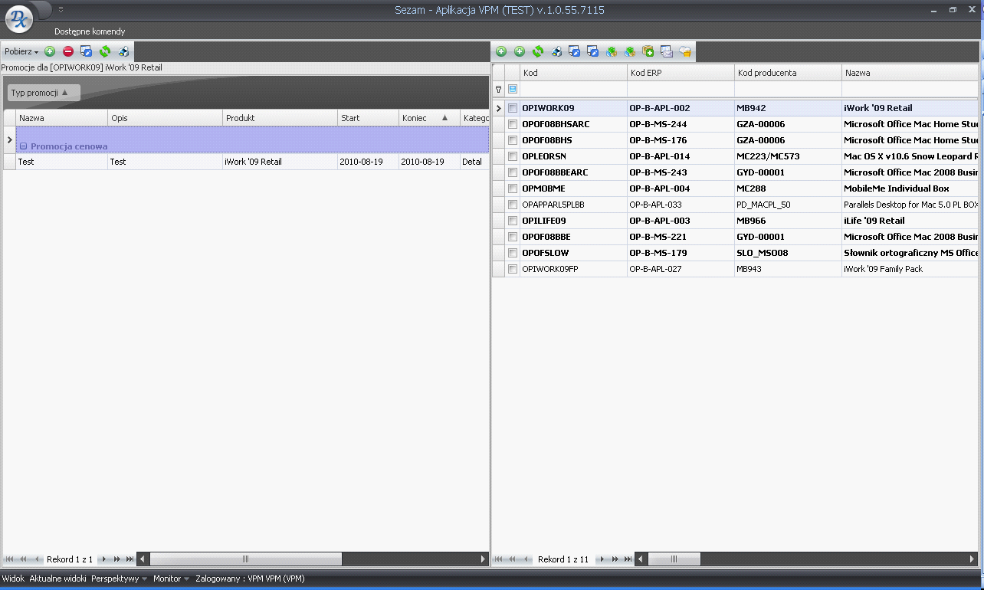Click Opis column header
This screenshot has width=984, height=590.
(166, 118)
